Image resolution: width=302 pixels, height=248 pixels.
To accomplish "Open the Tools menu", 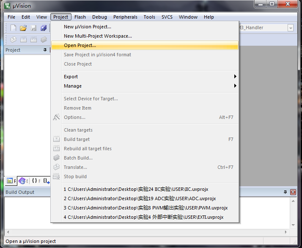I will [149, 17].
